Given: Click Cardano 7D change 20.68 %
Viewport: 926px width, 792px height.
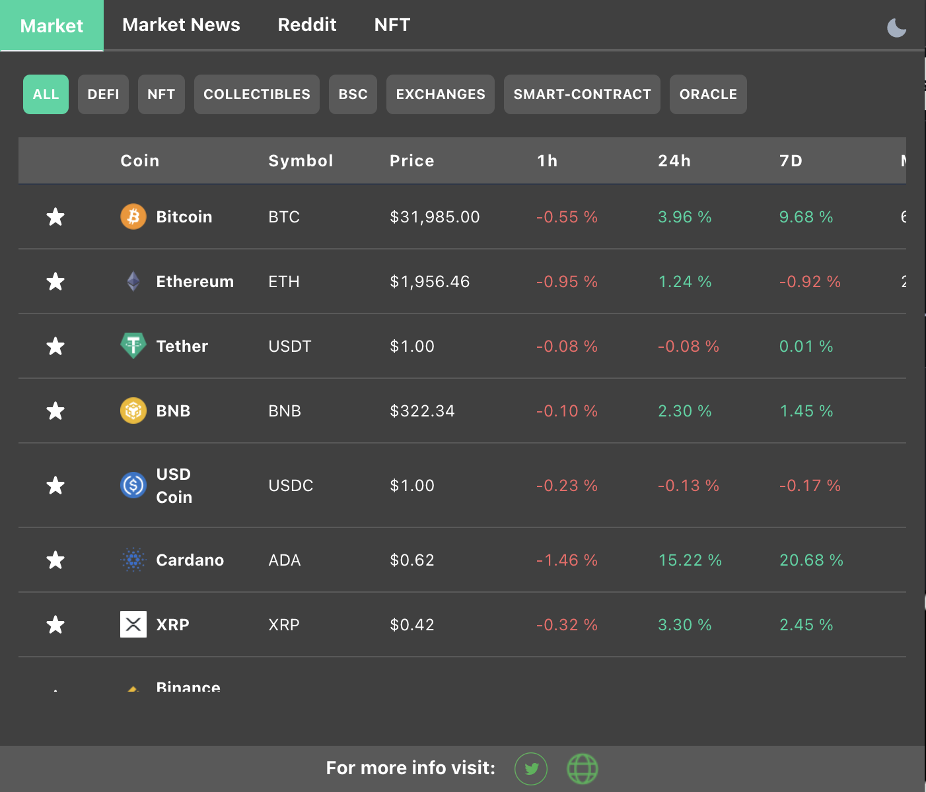Looking at the screenshot, I should (x=811, y=560).
